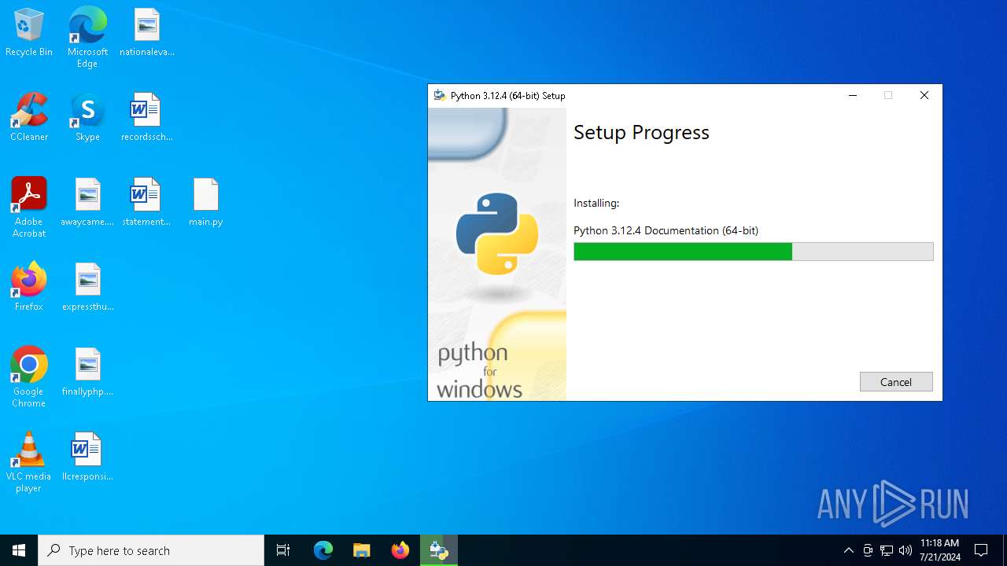Show hidden system tray icons
The width and height of the screenshot is (1007, 566).
click(x=848, y=550)
